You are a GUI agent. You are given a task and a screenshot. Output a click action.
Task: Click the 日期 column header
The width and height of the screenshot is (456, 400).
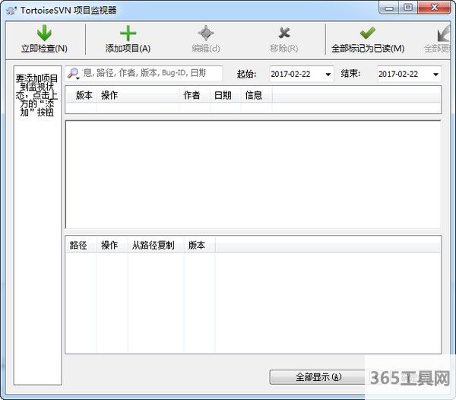223,95
